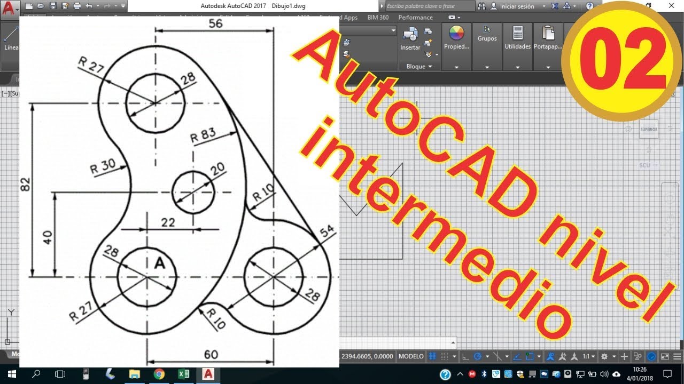Screen dimensions: 684x384
Task: Click the Propiedades color wheel button
Action: (456, 38)
